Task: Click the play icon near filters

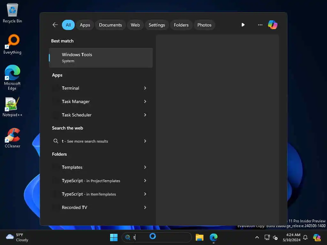Action: point(243,25)
